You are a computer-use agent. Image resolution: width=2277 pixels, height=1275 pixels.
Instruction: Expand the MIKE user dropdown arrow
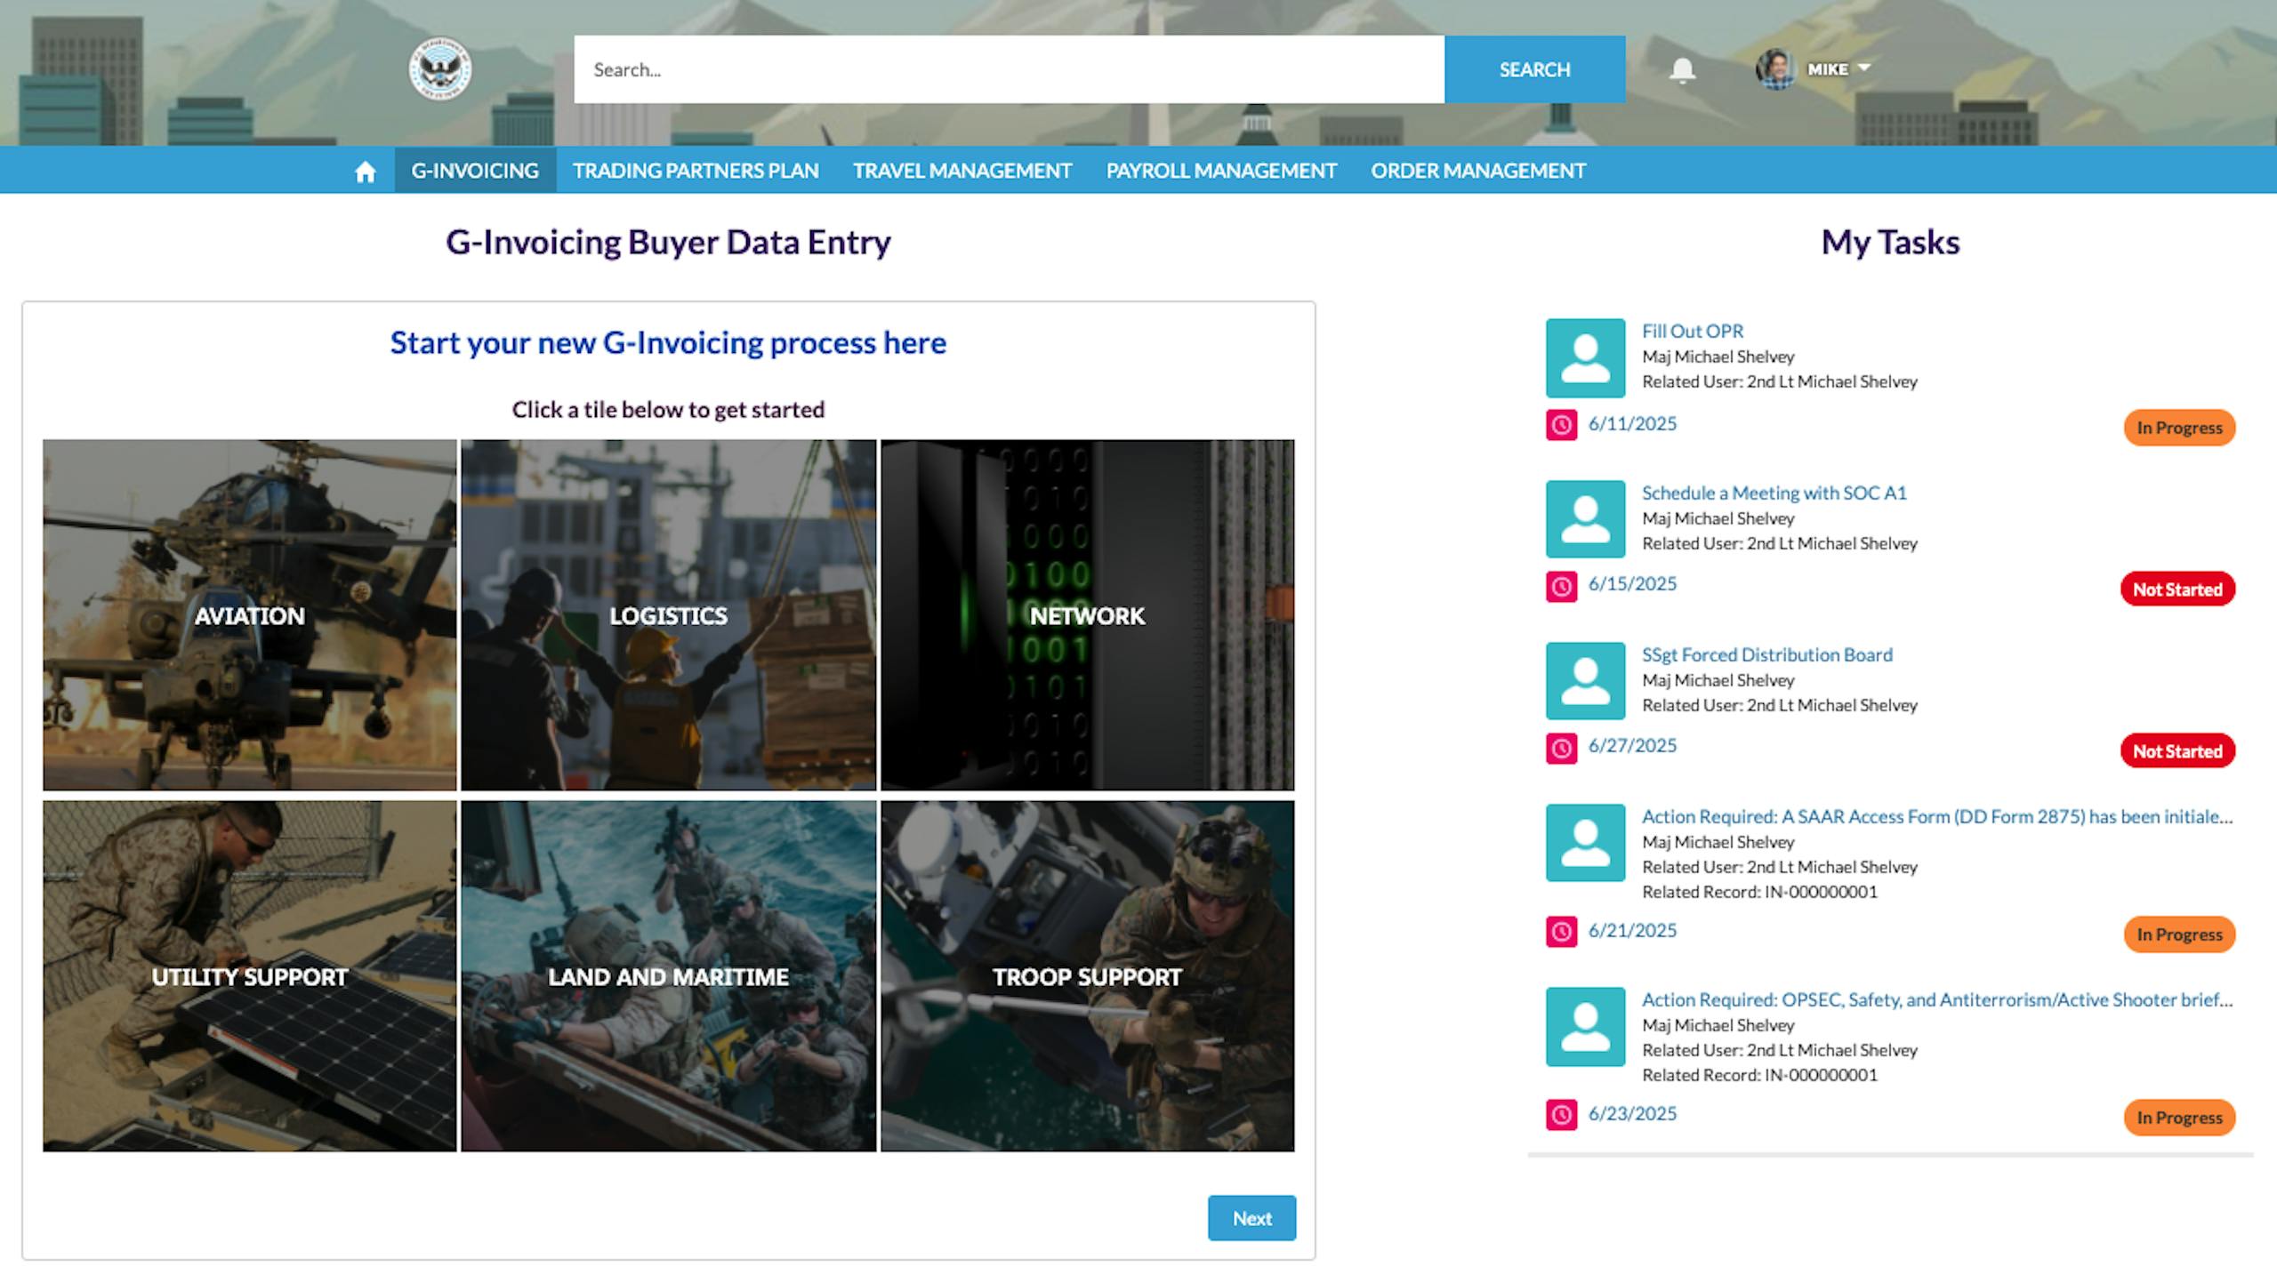click(1864, 68)
